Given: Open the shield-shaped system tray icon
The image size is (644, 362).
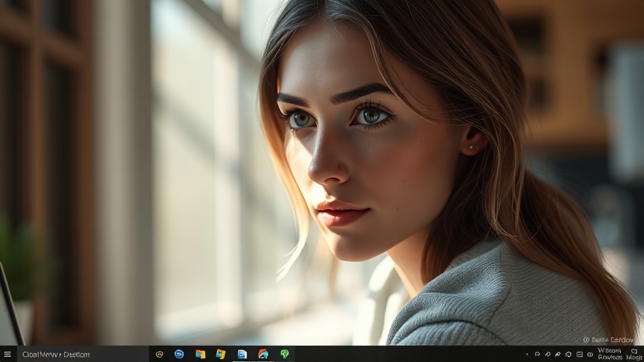Looking at the screenshot, I should [x=569, y=354].
